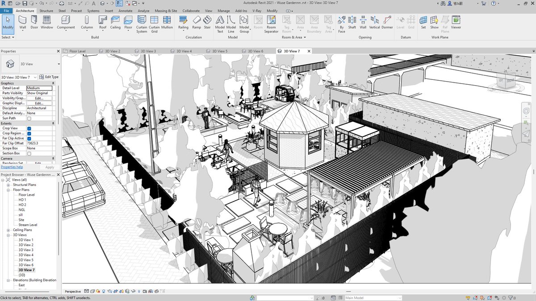Collapse the Camera properties section
This screenshot has width=536, height=301.
coord(54,159)
